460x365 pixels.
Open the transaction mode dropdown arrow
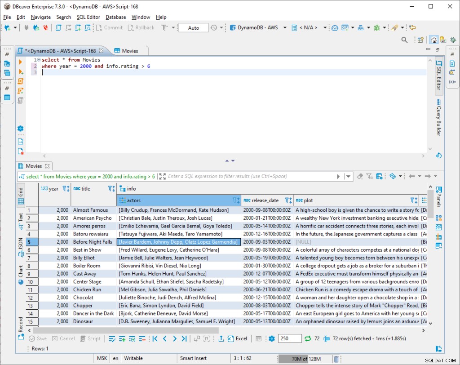tap(173, 27)
